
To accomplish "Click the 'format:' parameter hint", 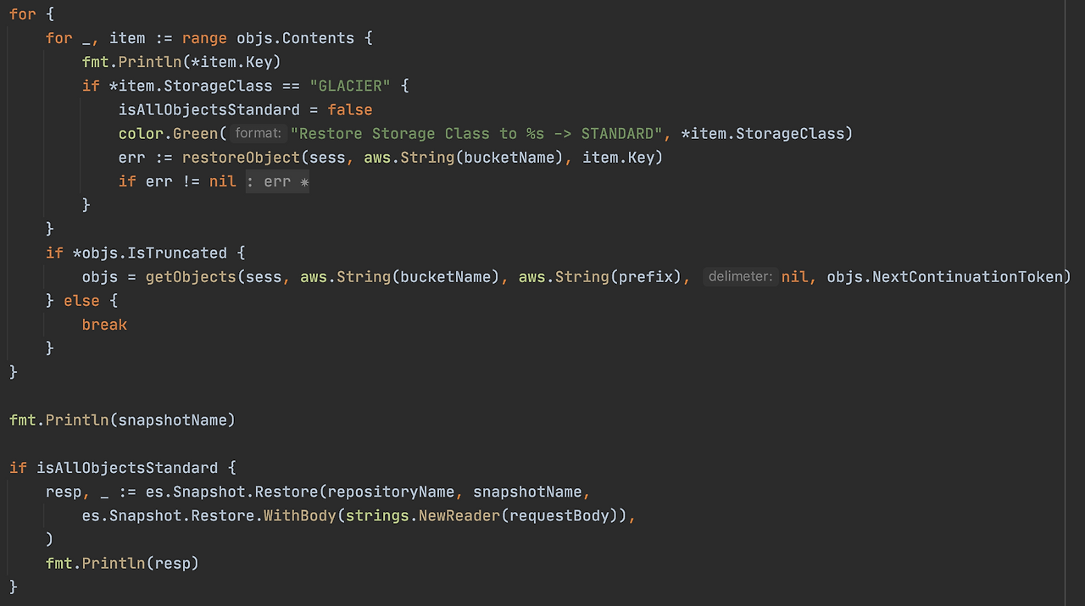I will (x=258, y=133).
